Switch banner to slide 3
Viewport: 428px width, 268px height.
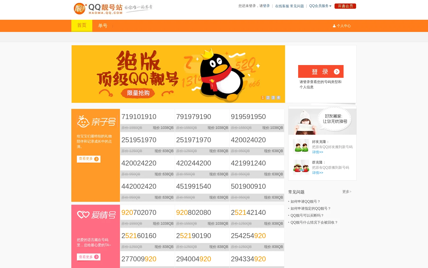coord(273,98)
